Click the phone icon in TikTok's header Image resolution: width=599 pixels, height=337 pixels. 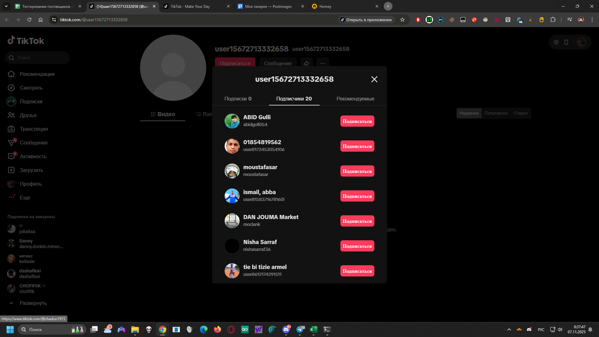566,42
